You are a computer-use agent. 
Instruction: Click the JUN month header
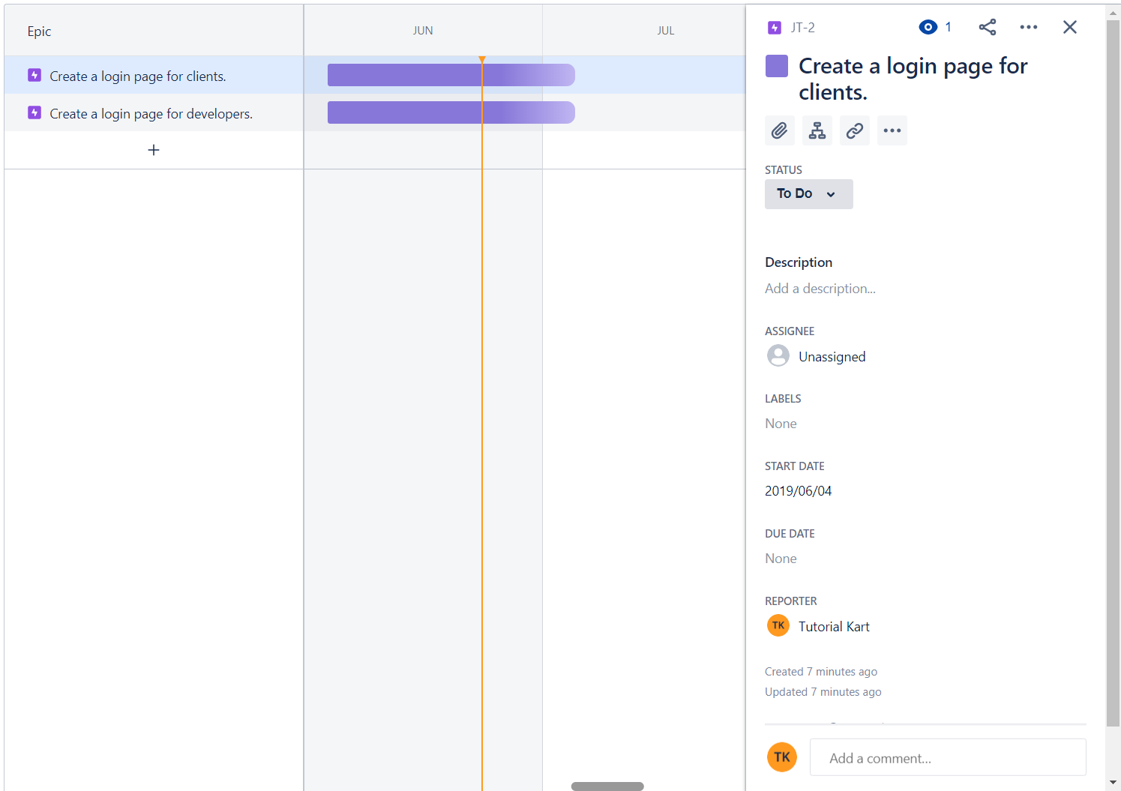coord(423,31)
